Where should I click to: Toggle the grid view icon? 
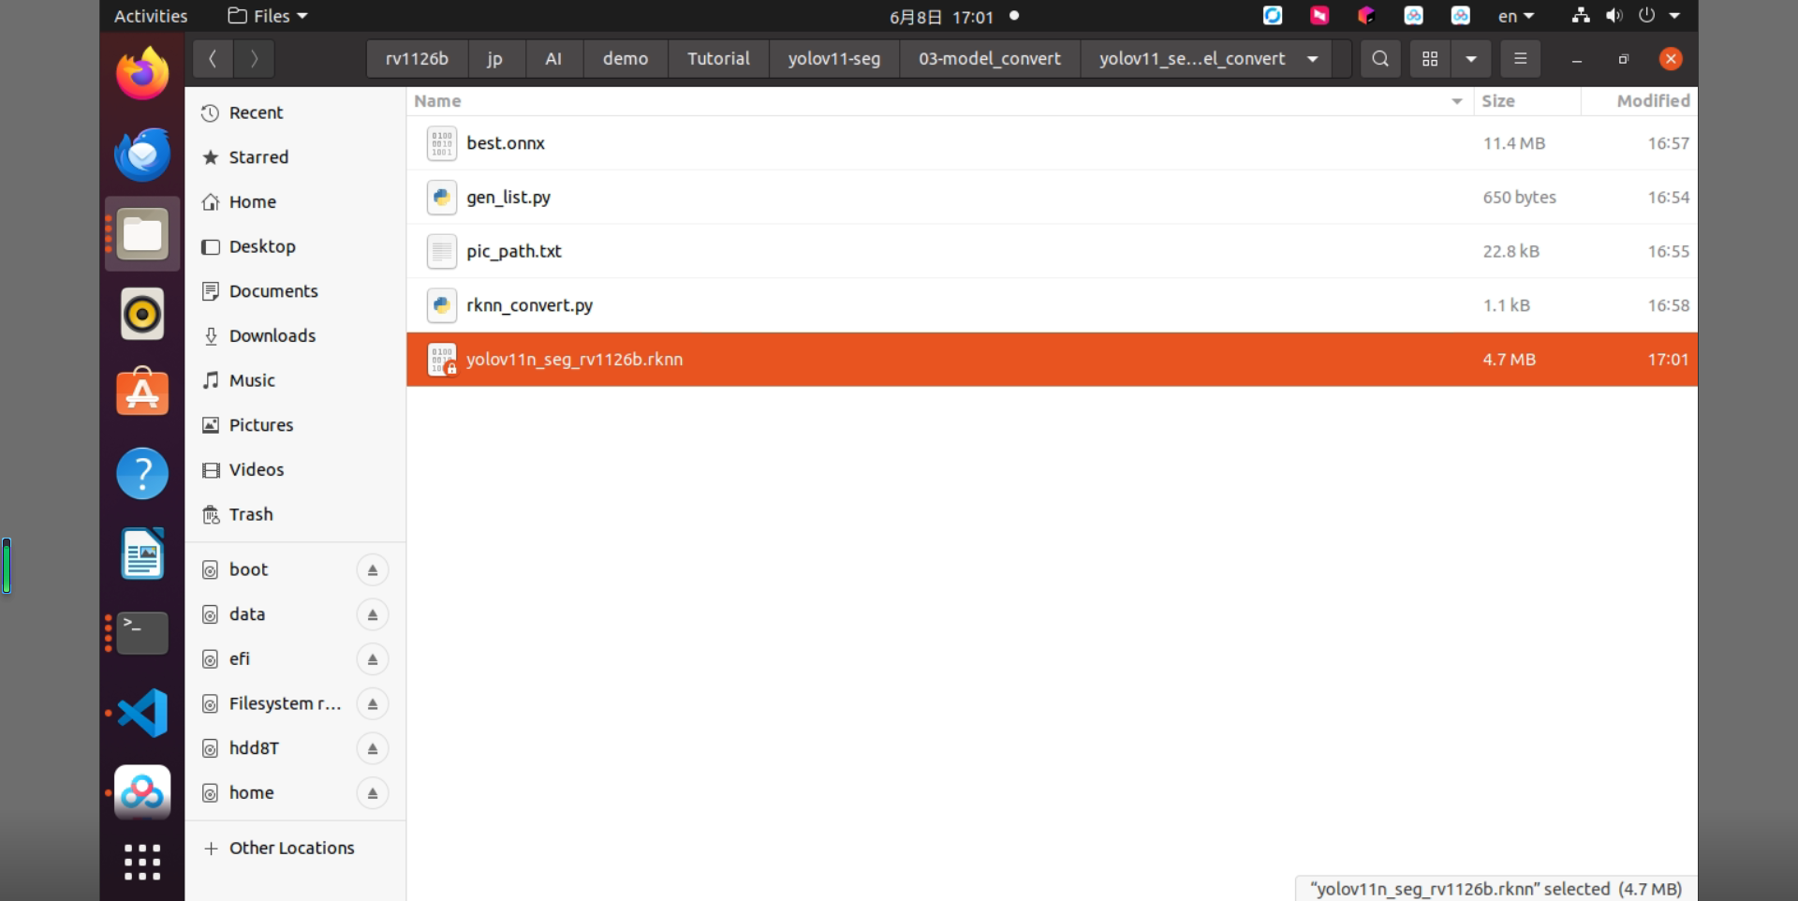point(1430,59)
